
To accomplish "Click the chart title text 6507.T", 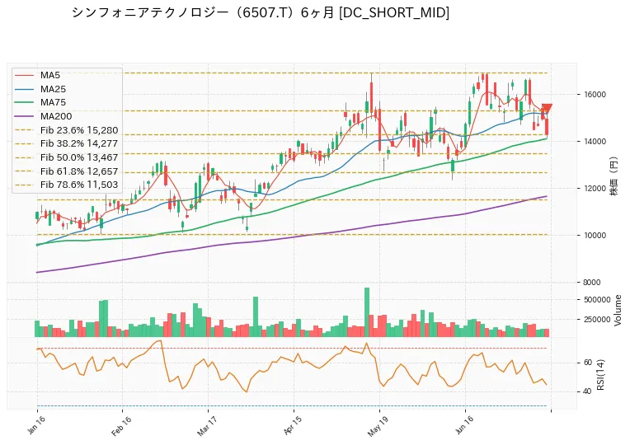I will coord(266,13).
